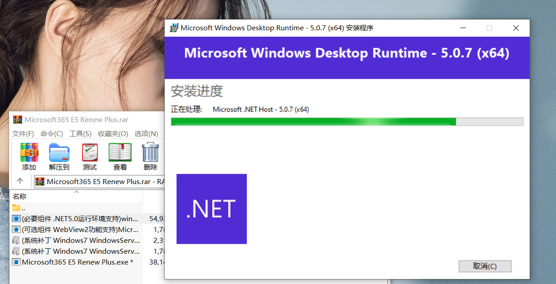Select the (必要组件 .NET5.0运行环境支持) file name
556x284 pixels.
[x=80, y=218]
